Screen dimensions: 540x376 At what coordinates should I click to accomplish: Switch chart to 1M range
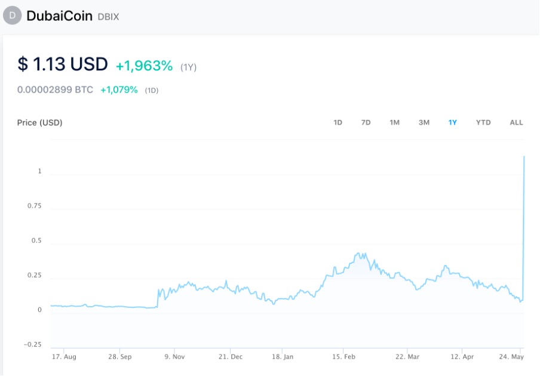(394, 122)
